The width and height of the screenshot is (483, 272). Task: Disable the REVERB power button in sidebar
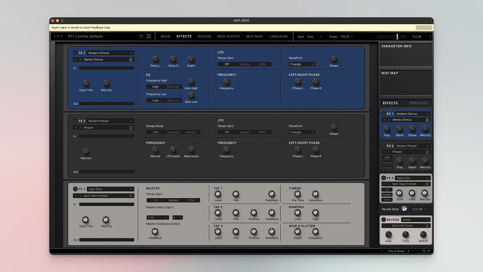pos(384,220)
